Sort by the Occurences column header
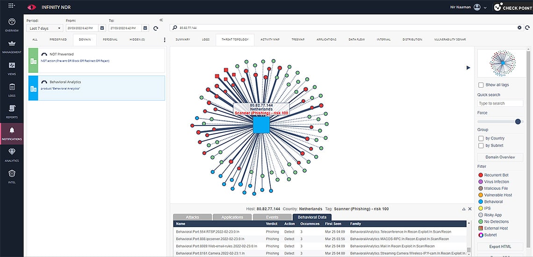The image size is (533, 257). (310, 224)
